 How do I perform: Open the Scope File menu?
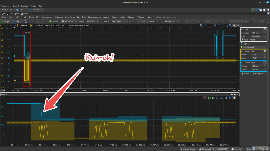coord(3,13)
